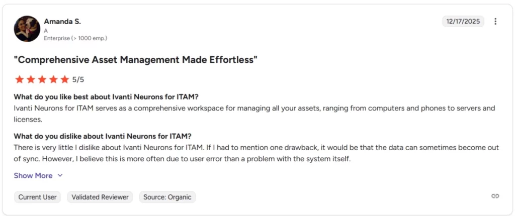Click the Source: Organic tag
Viewport: 515px width, 216px height.
point(167,197)
